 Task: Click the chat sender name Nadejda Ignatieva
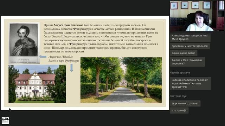point(180,73)
